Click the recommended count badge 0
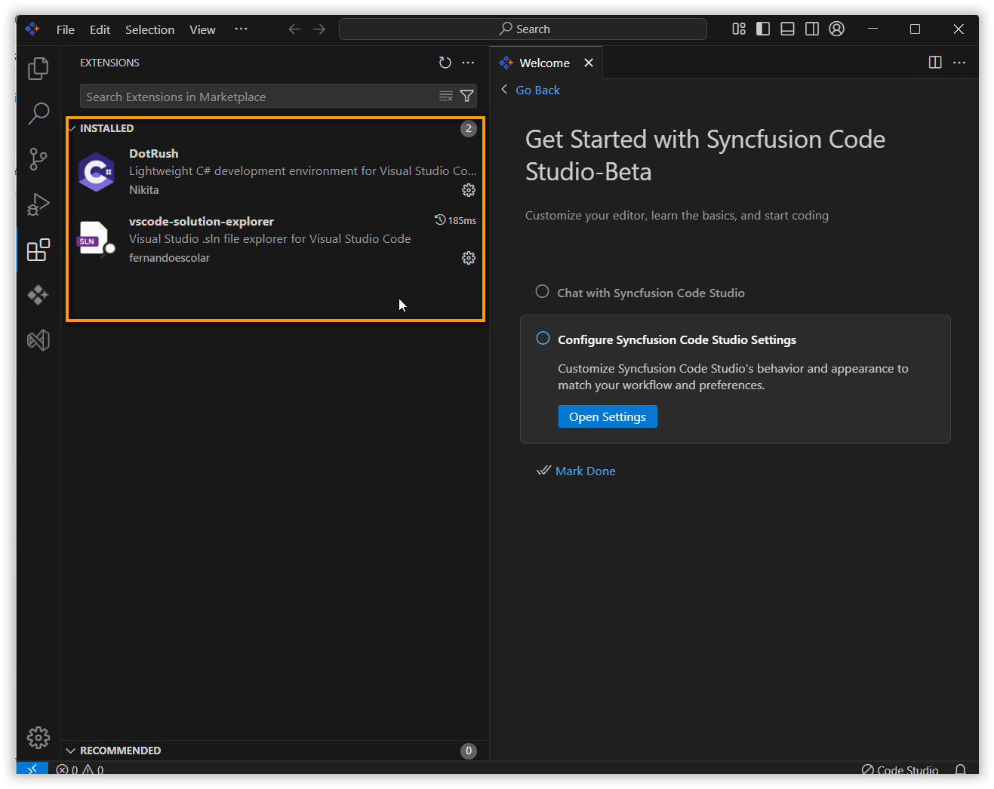This screenshot has width=994, height=789. [x=469, y=751]
